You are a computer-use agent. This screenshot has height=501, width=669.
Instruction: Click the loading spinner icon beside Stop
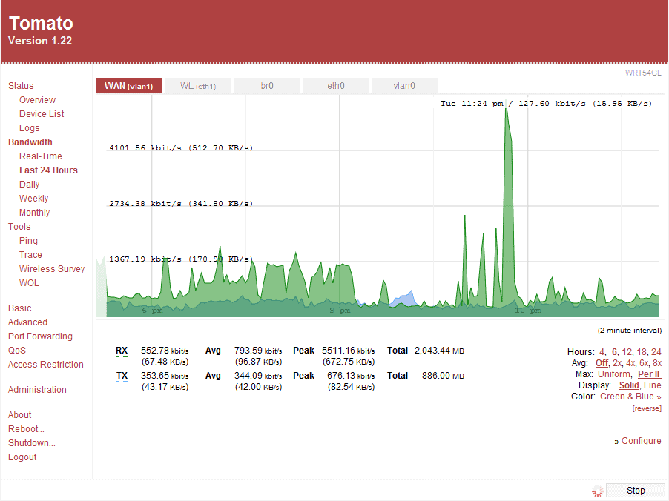(596, 491)
